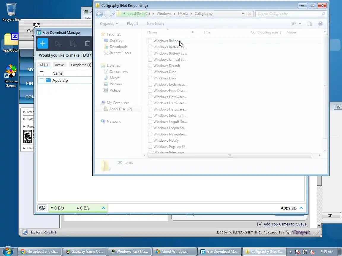This screenshot has height=256, width=342.
Task: Click the volume muted tray icon
Action: (x=312, y=252)
